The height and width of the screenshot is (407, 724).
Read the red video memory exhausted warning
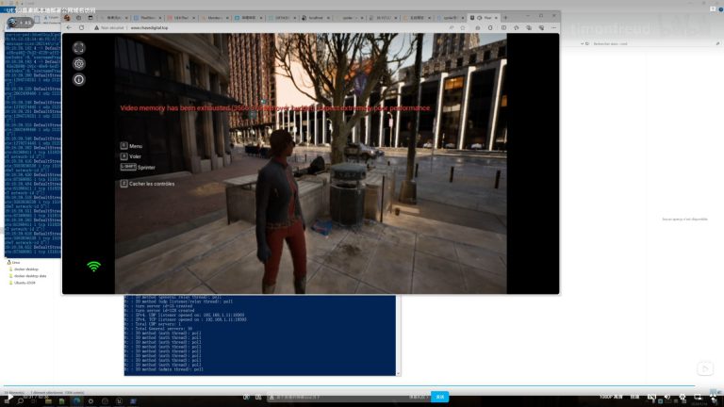coord(275,108)
